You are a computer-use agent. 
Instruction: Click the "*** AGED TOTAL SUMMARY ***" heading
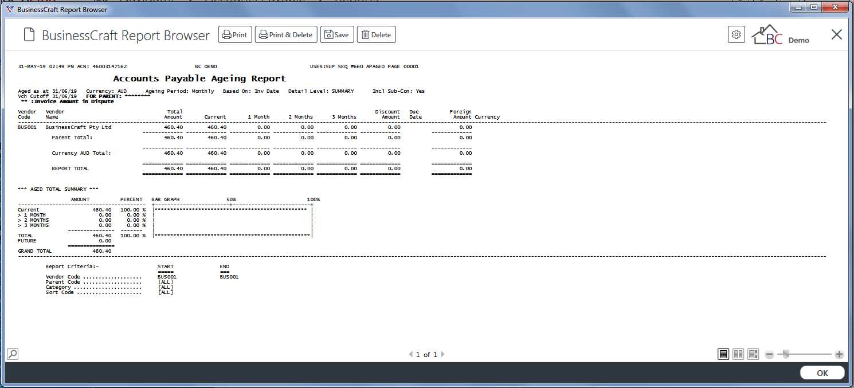[58, 189]
